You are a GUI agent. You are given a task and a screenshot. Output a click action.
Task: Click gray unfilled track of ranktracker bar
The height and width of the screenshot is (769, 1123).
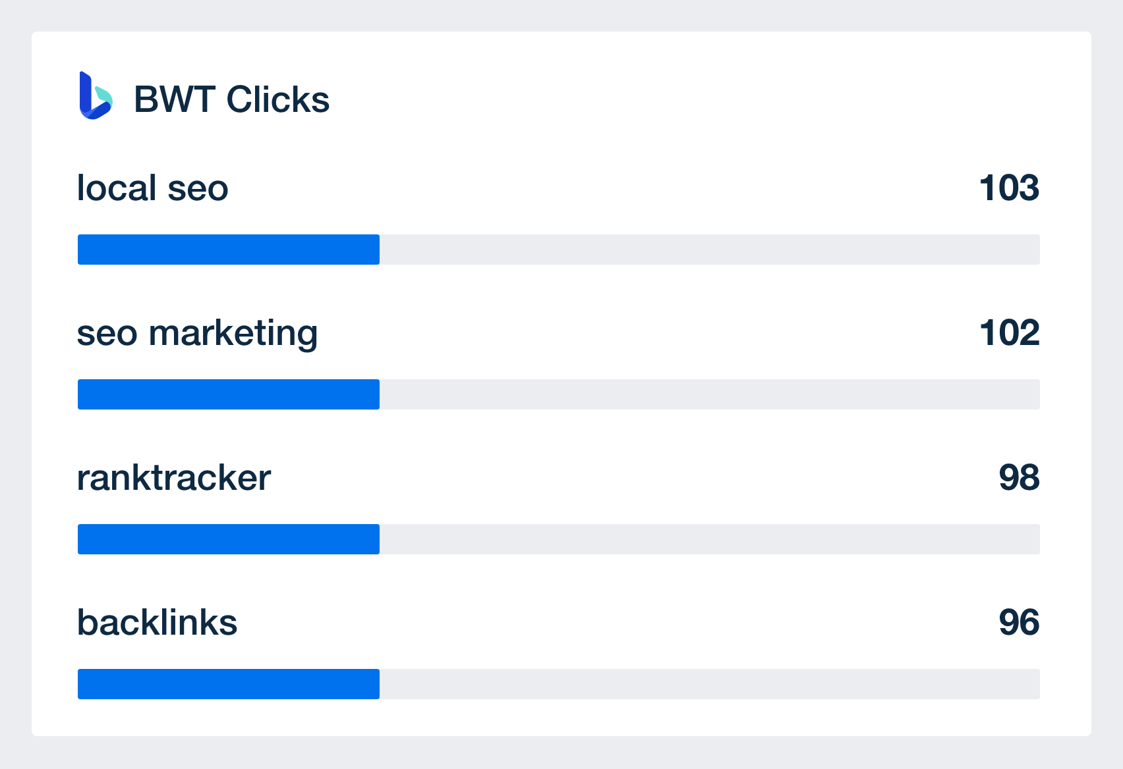710,539
